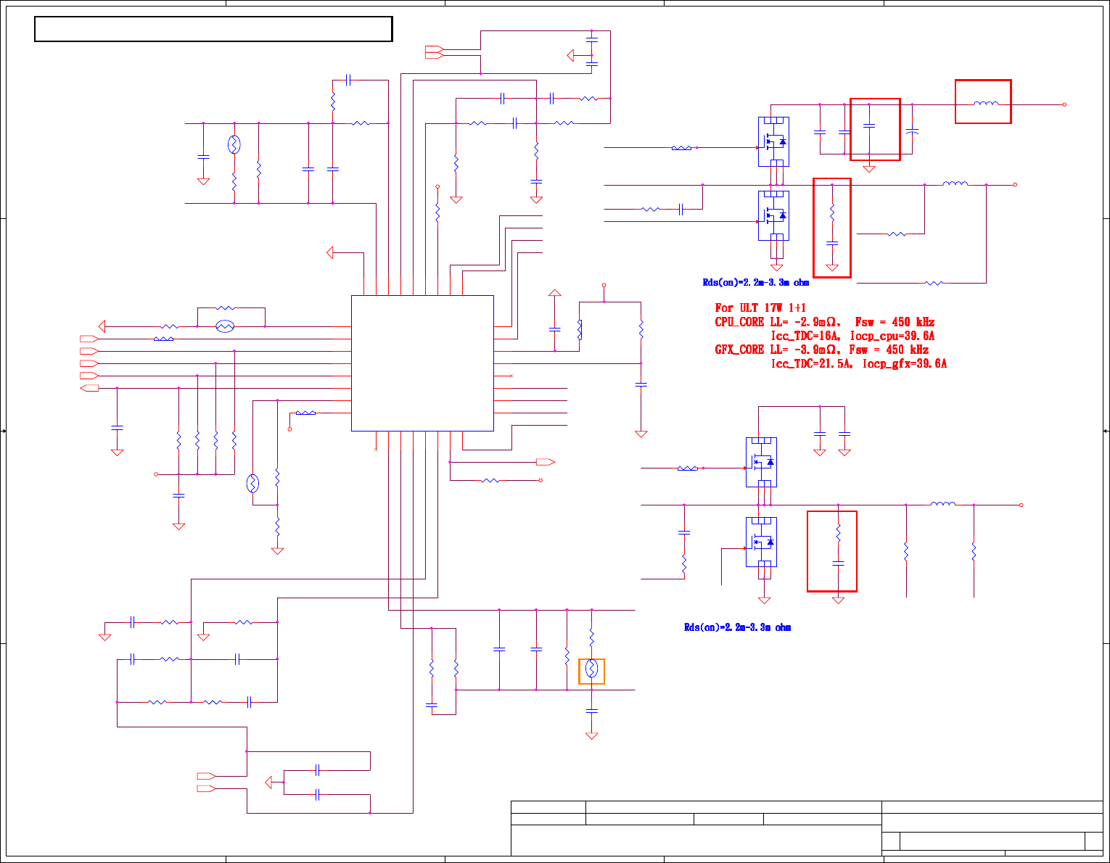Select the large blue controller IC block
1110x863 pixels.
[x=422, y=363]
